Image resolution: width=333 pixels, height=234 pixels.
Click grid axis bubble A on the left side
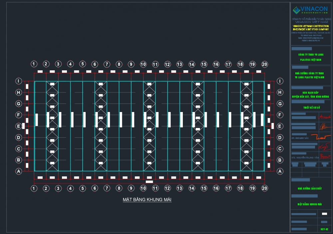19,171
